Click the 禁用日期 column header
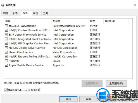 point(116,21)
